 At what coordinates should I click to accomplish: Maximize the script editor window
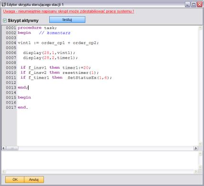[x=193, y=4]
